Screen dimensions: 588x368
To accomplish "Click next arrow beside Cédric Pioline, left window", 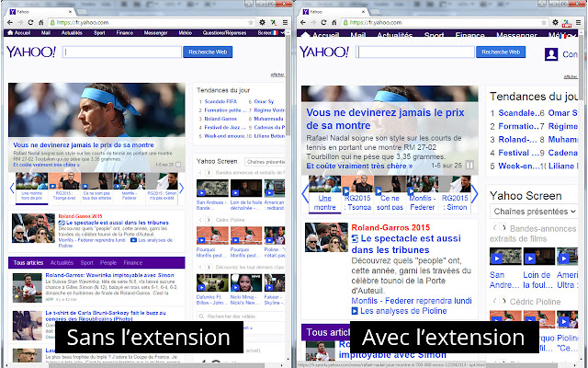I will click(x=208, y=220).
